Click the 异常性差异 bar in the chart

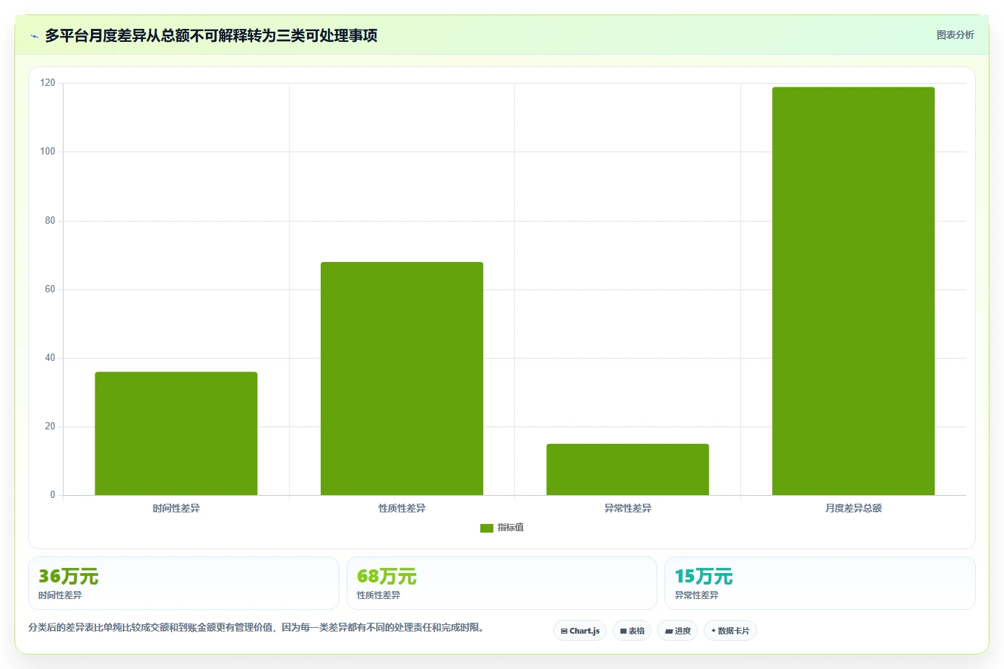pos(628,470)
